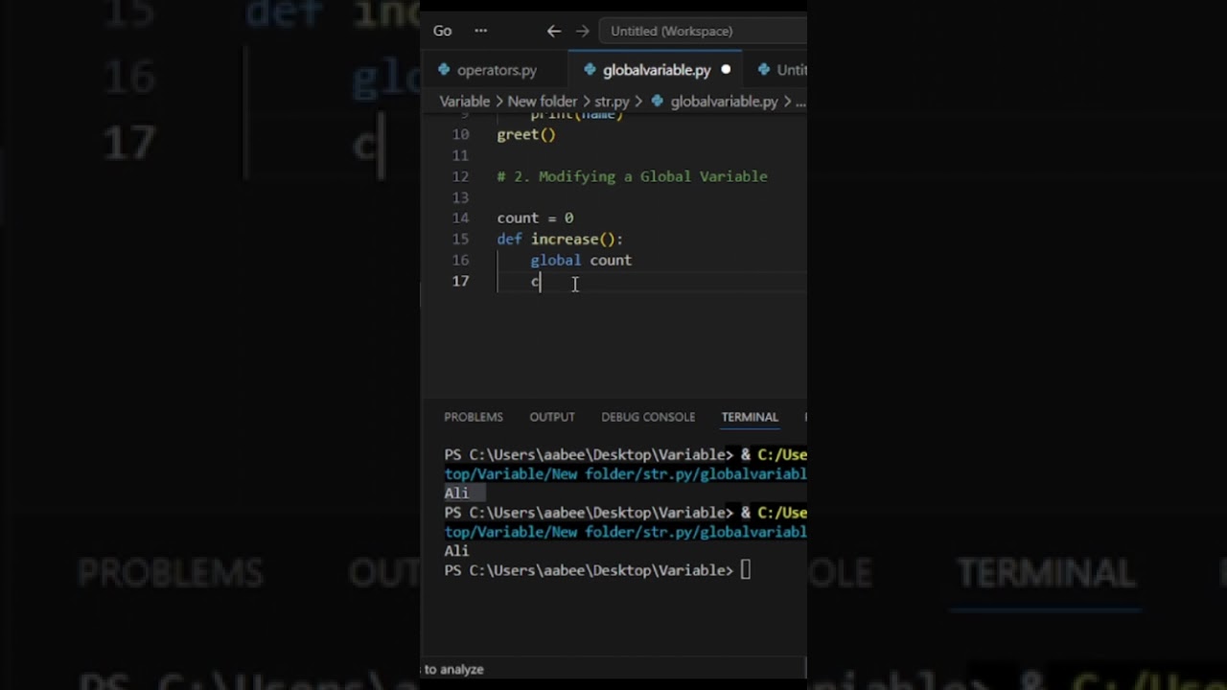
Task: Select the TERMINAL panel tab
Action: pos(750,417)
